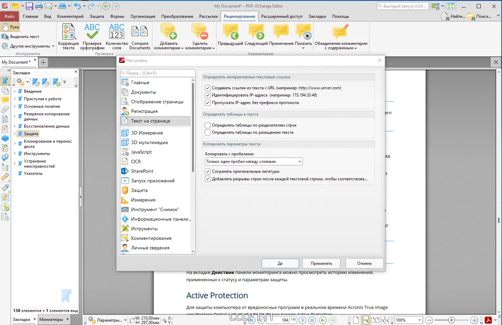This screenshot has width=502, height=325.
Task: Click the zoom in plus button in status bar
Action: (x=474, y=320)
